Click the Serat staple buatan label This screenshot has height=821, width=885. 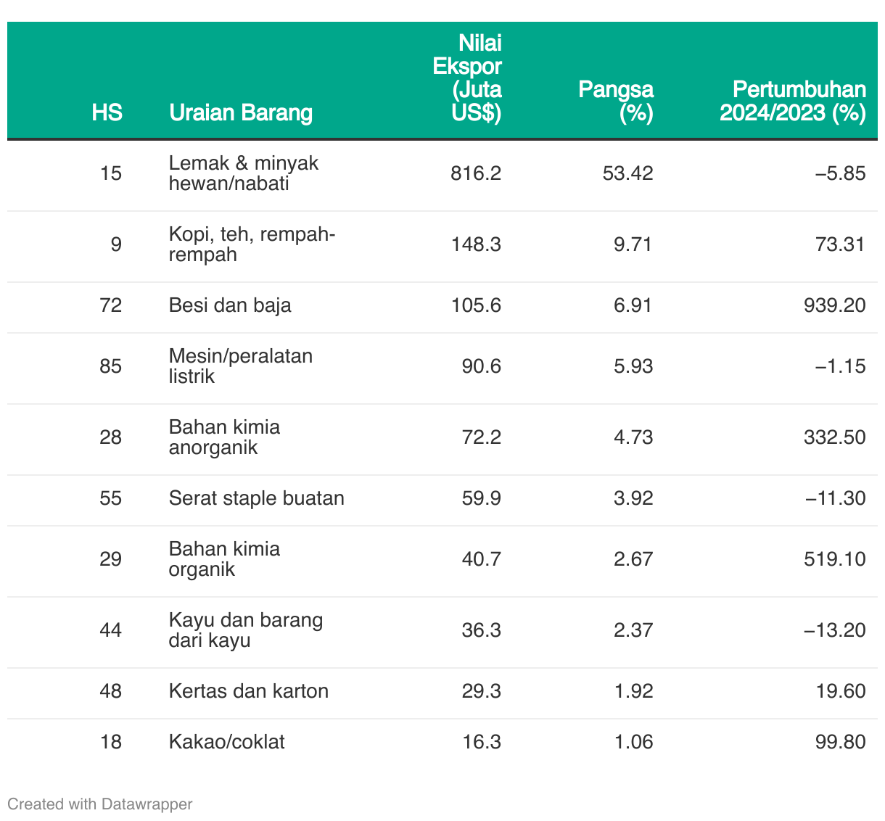click(x=257, y=498)
